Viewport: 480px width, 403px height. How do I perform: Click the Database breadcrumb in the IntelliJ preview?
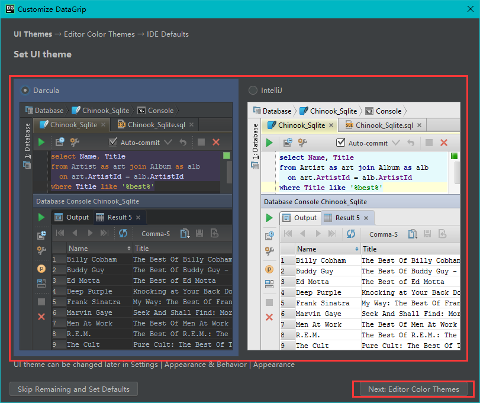[x=272, y=111]
